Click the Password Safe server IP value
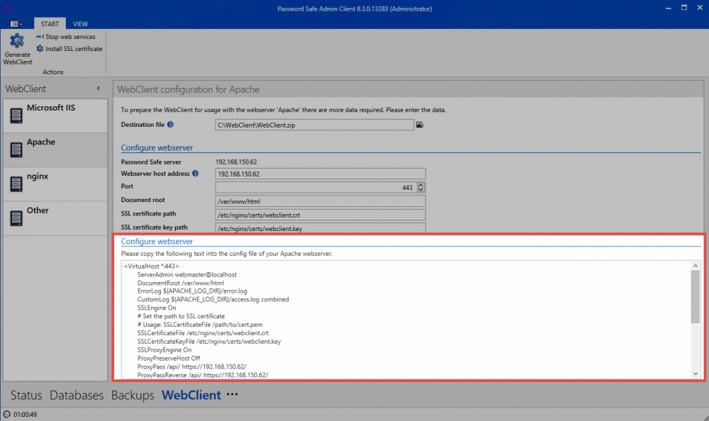709x421 pixels. 236,162
